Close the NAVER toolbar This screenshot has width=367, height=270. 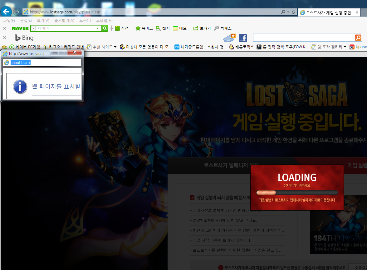tap(4, 28)
